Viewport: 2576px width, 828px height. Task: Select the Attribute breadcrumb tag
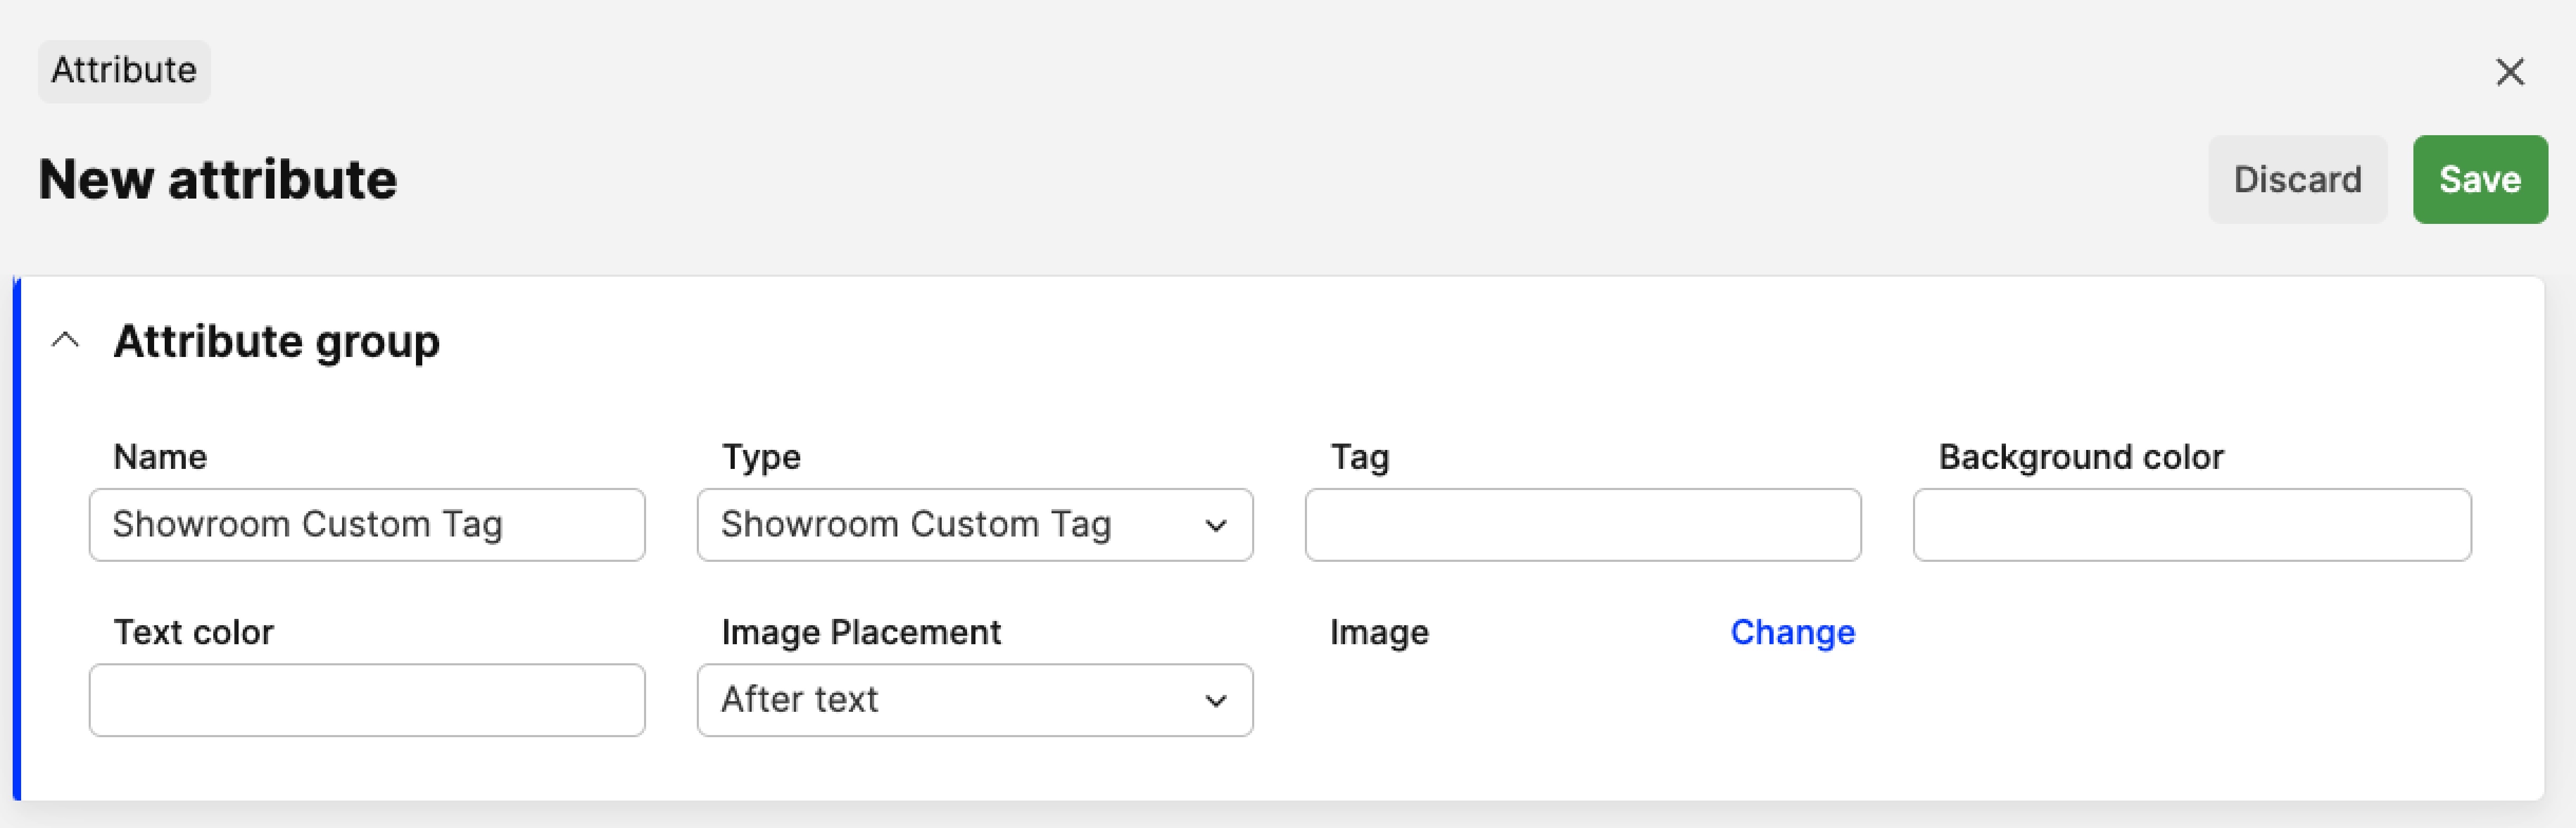pos(124,71)
